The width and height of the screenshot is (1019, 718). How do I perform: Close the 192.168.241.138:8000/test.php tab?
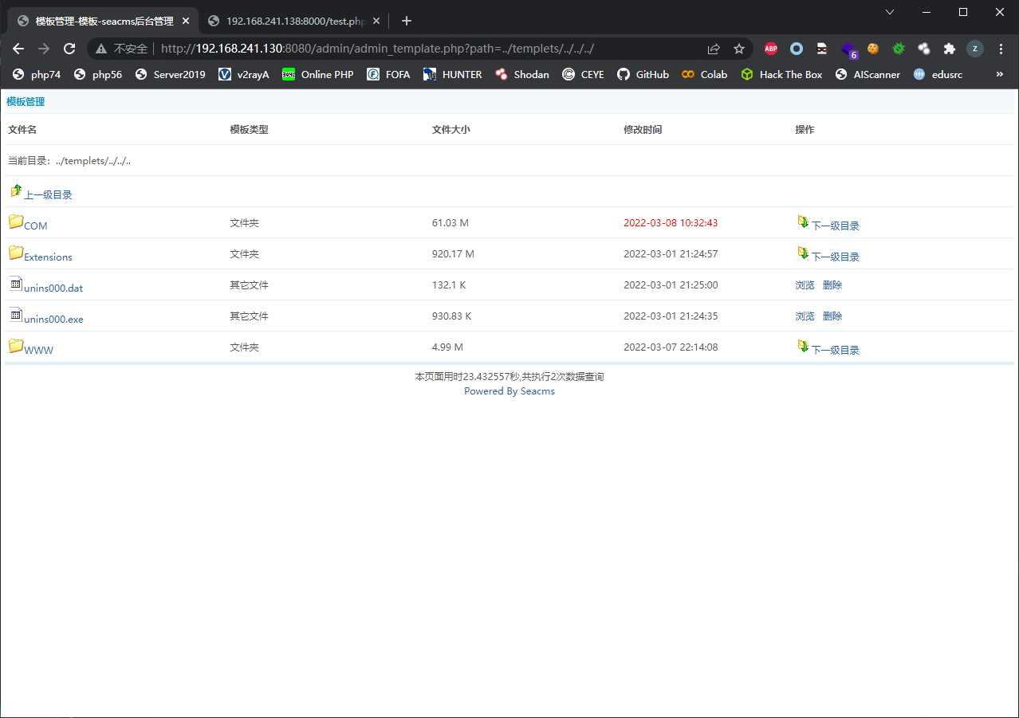coord(376,21)
